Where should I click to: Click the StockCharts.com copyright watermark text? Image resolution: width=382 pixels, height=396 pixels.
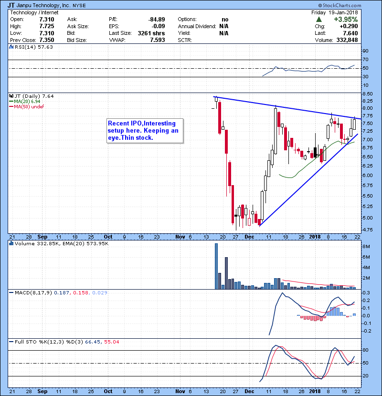tap(340, 5)
